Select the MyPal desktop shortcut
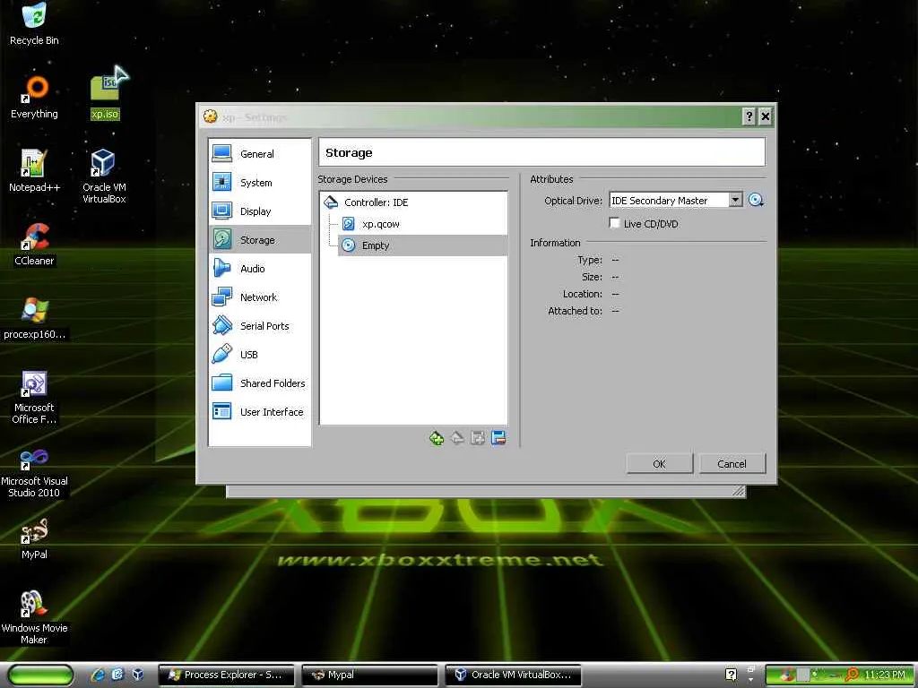Screen dimensions: 918x688 coord(34,539)
